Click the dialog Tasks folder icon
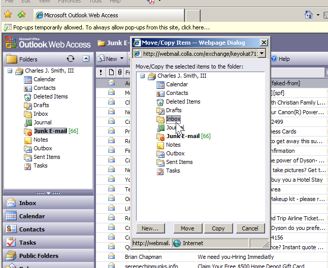Viewport: 328px width, 268px height. (x=160, y=171)
